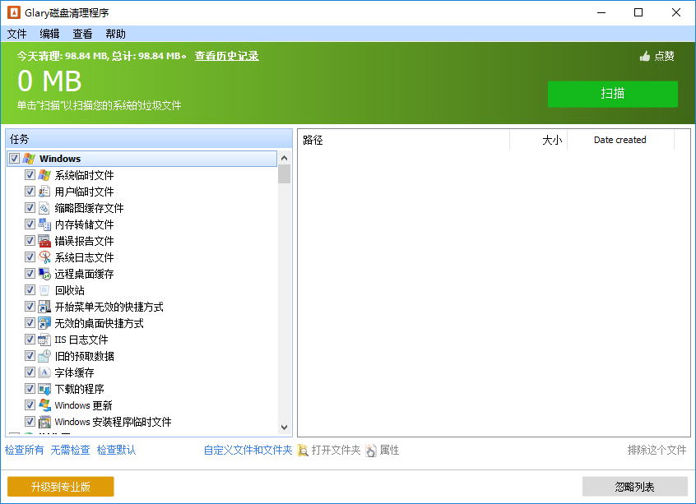Viewport: 696px width, 504px height.
Task: Click the 内存转储文件 icon
Action: (44, 224)
